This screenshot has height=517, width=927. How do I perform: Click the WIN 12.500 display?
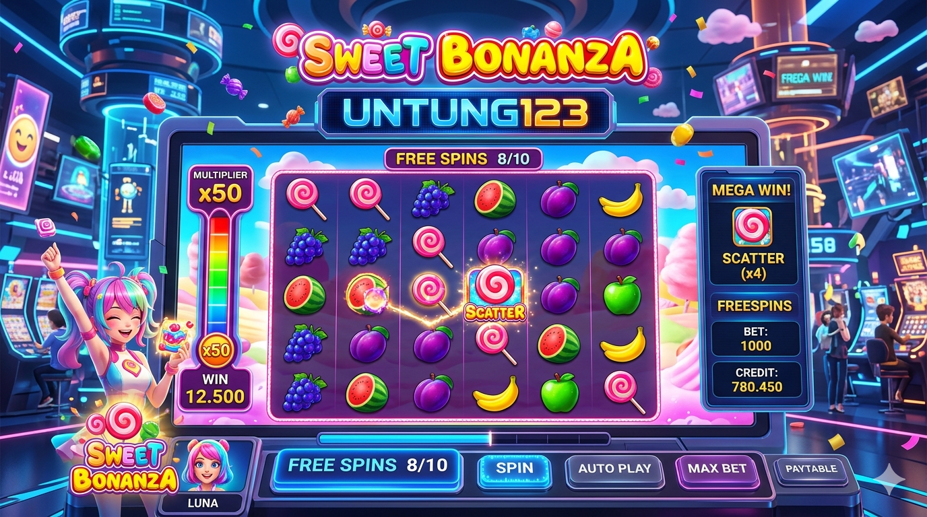click(x=215, y=389)
